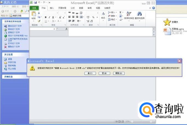Click No button in the Excel dialog
This screenshot has width=187, height=125.
click(104, 73)
